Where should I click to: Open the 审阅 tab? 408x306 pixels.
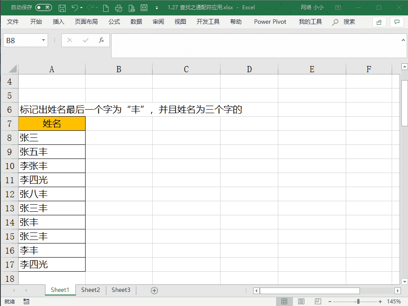[x=158, y=22]
